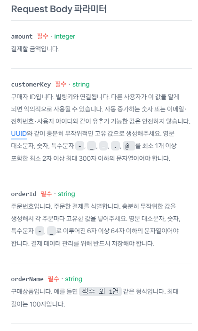198x331 pixels.
Task: Click string type beside customerKey
Action: (x=81, y=85)
